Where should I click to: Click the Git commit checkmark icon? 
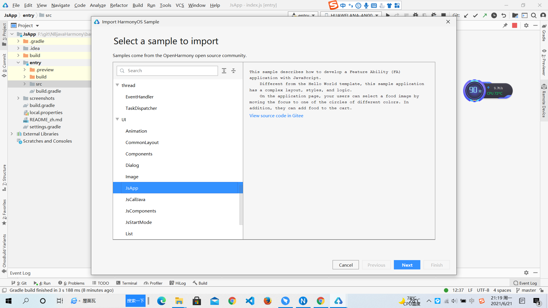(475, 15)
